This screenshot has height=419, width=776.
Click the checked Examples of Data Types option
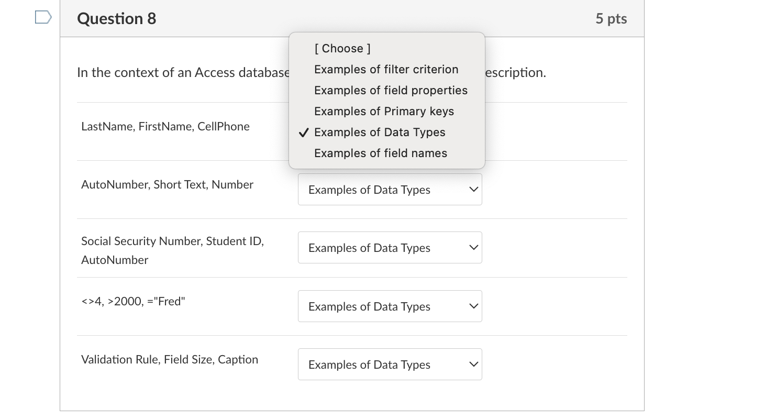(380, 132)
